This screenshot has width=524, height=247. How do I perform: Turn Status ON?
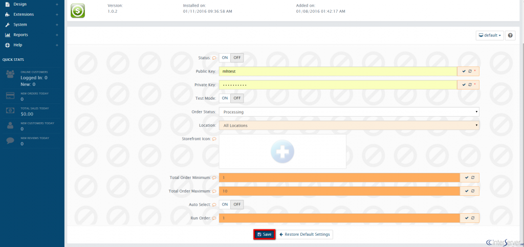click(x=225, y=58)
